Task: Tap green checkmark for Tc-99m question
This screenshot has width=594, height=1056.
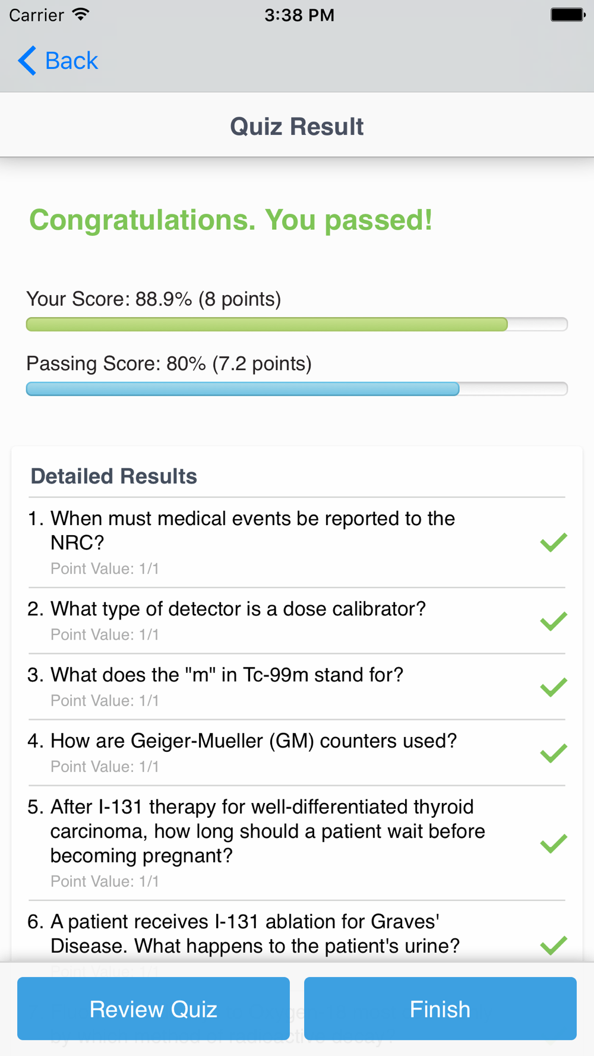Action: [554, 687]
